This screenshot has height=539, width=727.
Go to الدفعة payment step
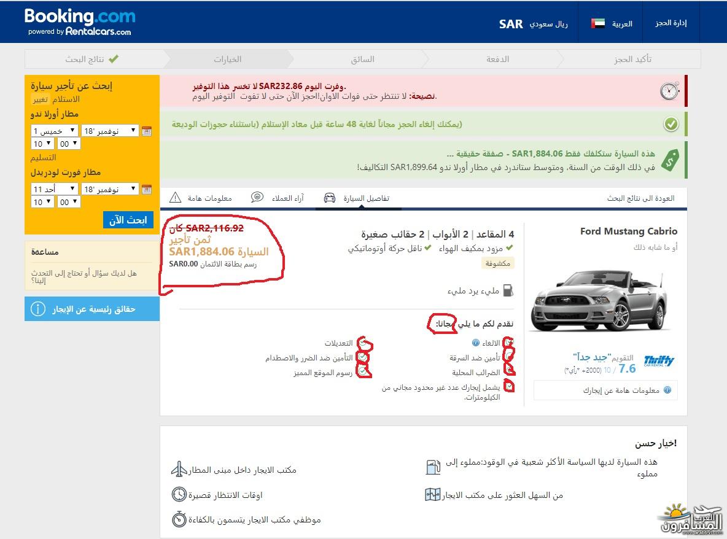pyautogui.click(x=497, y=60)
